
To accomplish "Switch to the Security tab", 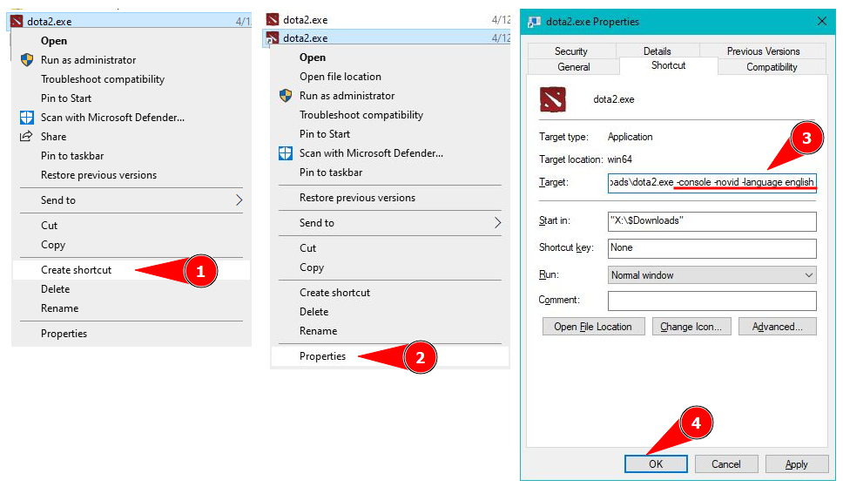I will pos(571,51).
